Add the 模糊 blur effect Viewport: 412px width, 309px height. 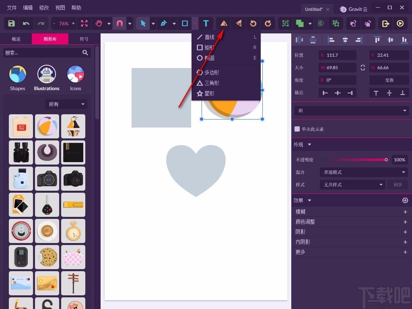pos(405,212)
